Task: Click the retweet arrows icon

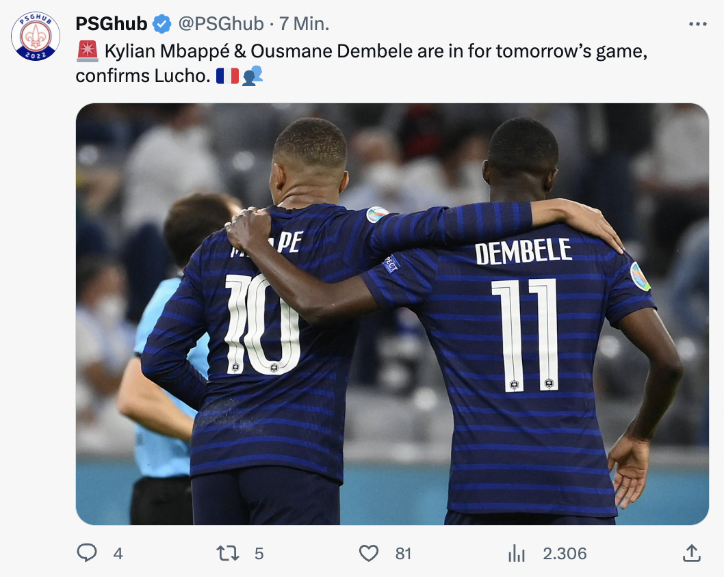Action: 228,553
